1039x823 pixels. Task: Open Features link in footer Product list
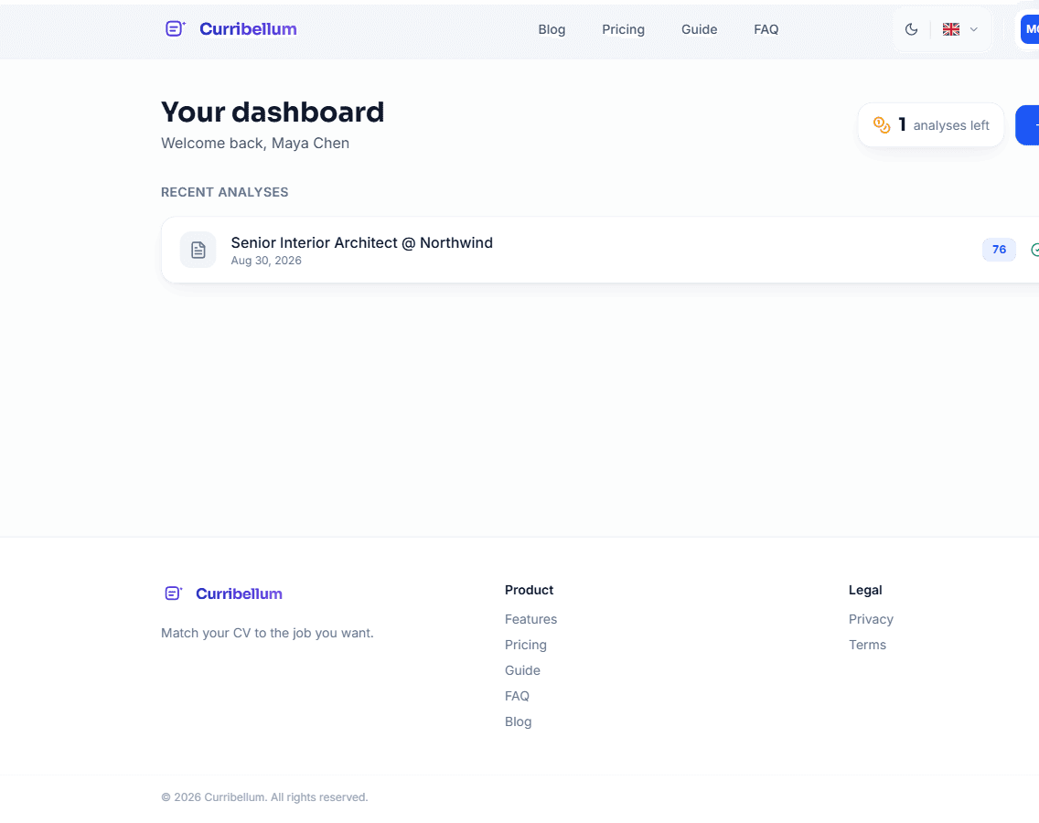(x=530, y=619)
